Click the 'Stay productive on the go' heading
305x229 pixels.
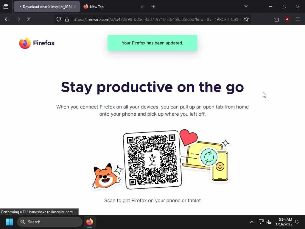tap(152, 87)
